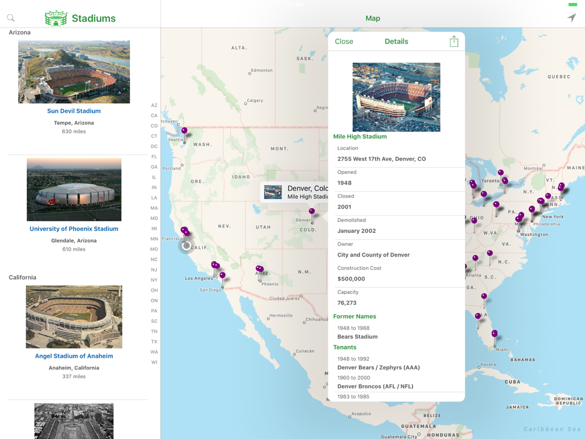Jump to MA in the state index
This screenshot has height=439, width=585.
[154, 208]
